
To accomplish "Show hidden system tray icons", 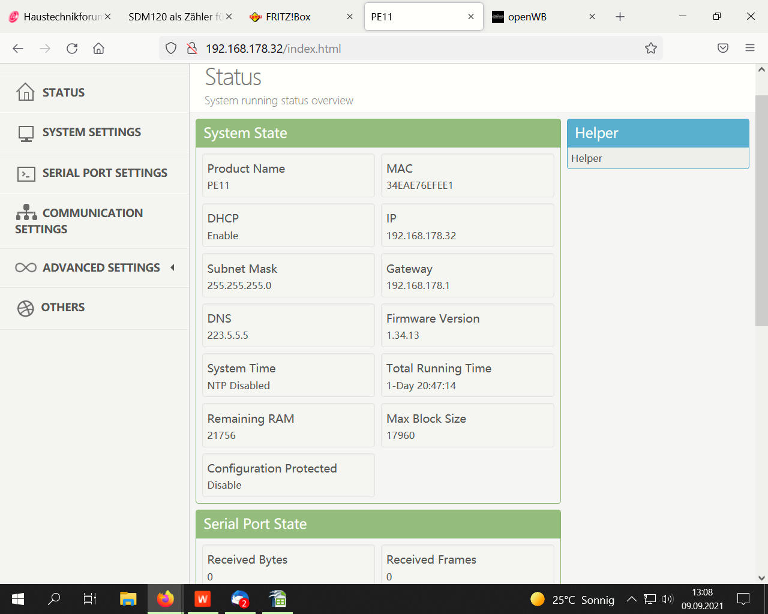I will click(632, 599).
